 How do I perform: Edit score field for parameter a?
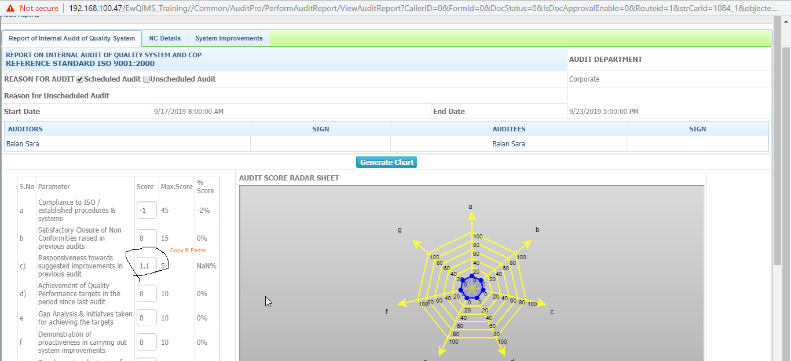pyautogui.click(x=147, y=210)
